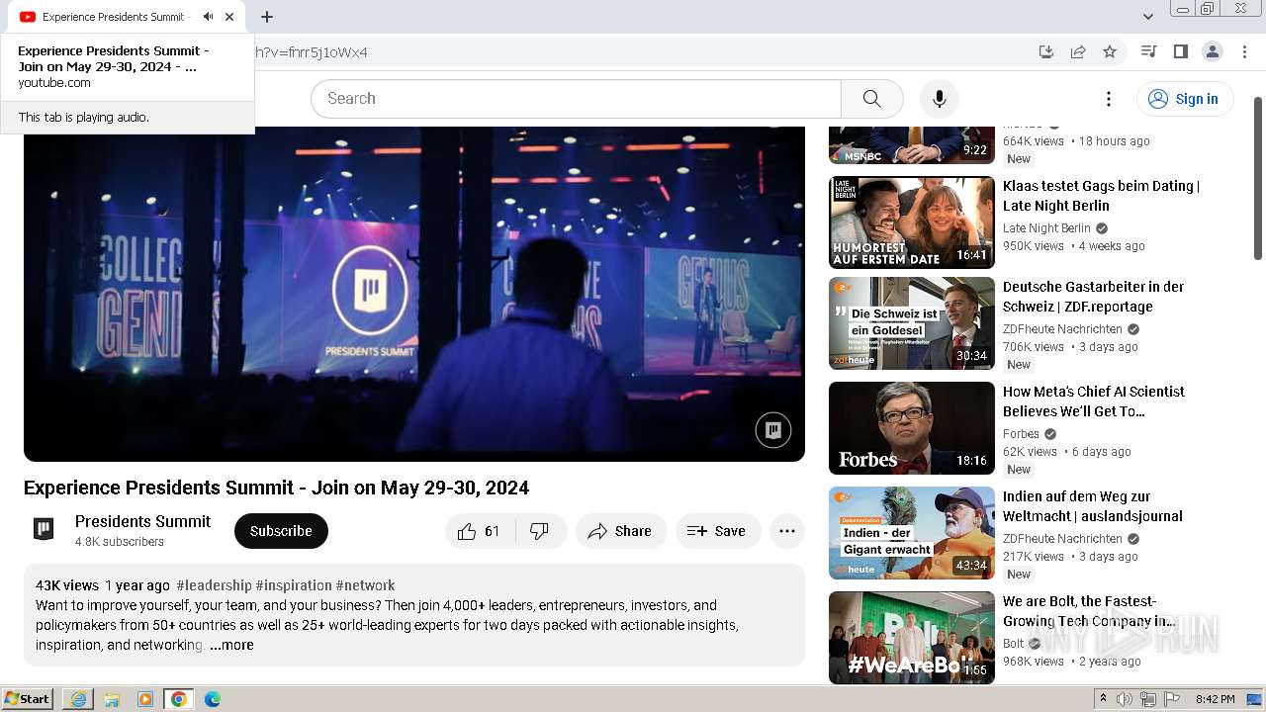Open network tray icon
1266x712 pixels.
pos(1148,699)
